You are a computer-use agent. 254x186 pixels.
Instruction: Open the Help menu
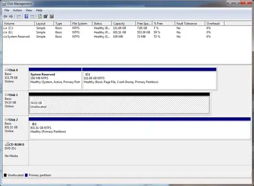click(x=39, y=10)
